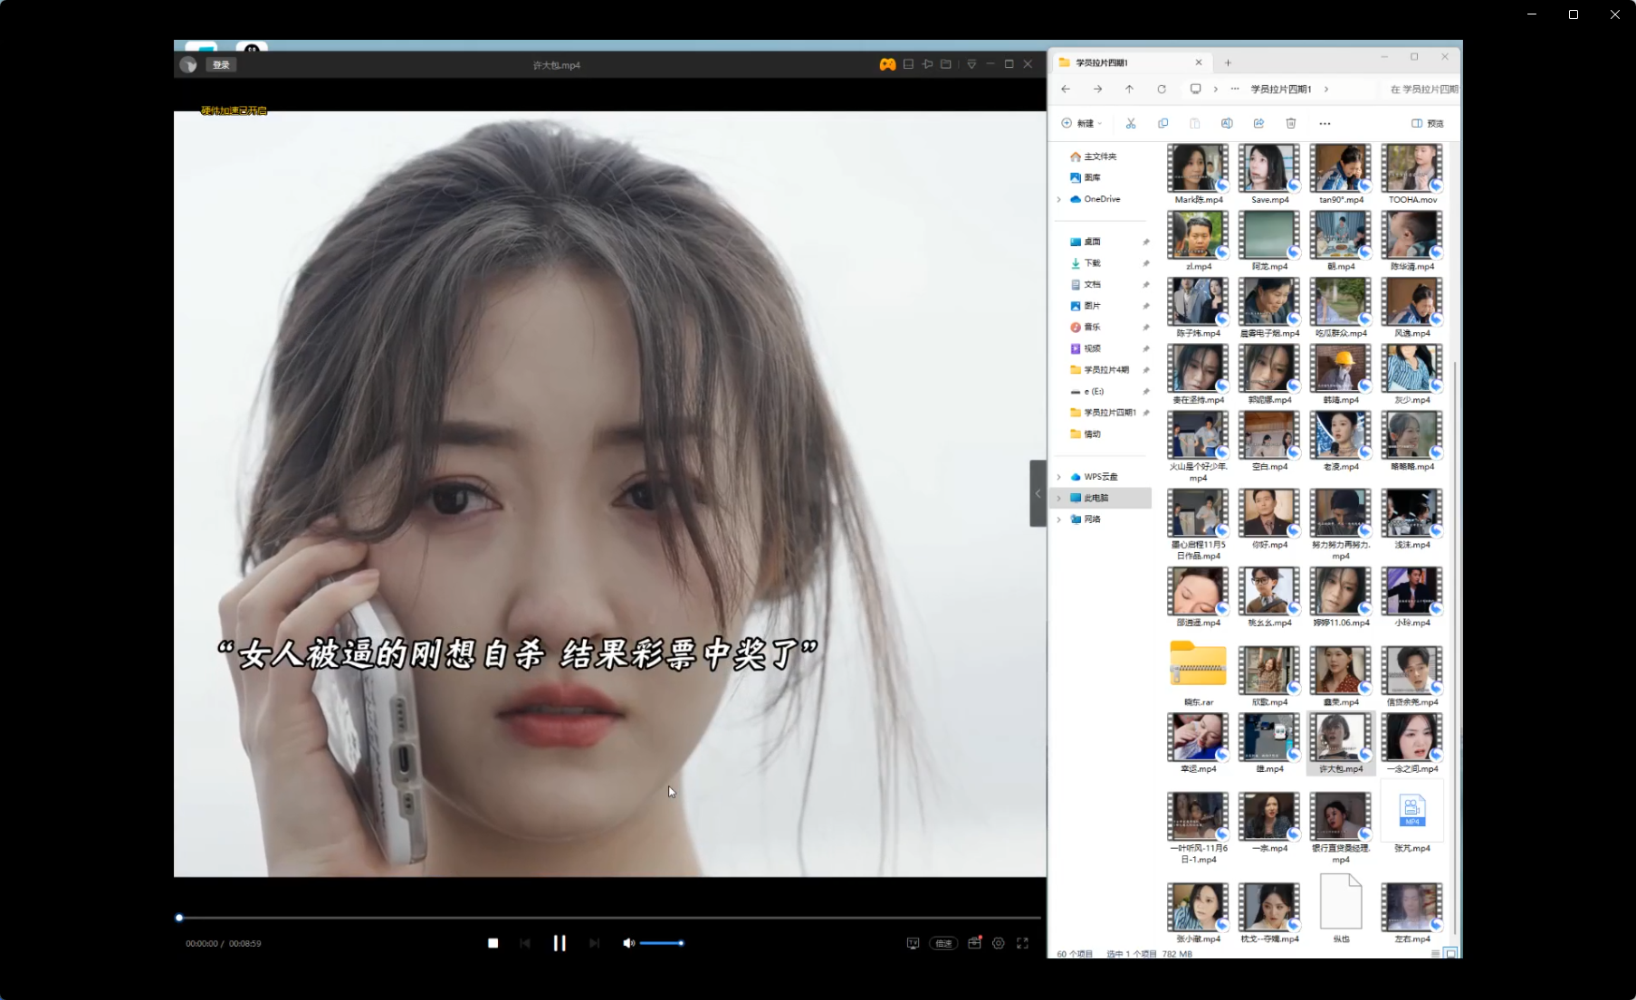Open a new Explorer tab with plus
Viewport: 1636px width, 1000px height.
pyautogui.click(x=1228, y=62)
